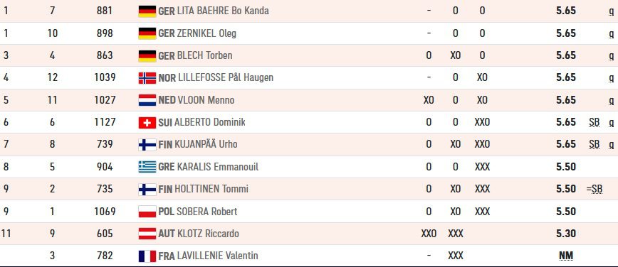Click q qualifier mark in ZERNIKEL row
This screenshot has width=618, height=267.
612,34
